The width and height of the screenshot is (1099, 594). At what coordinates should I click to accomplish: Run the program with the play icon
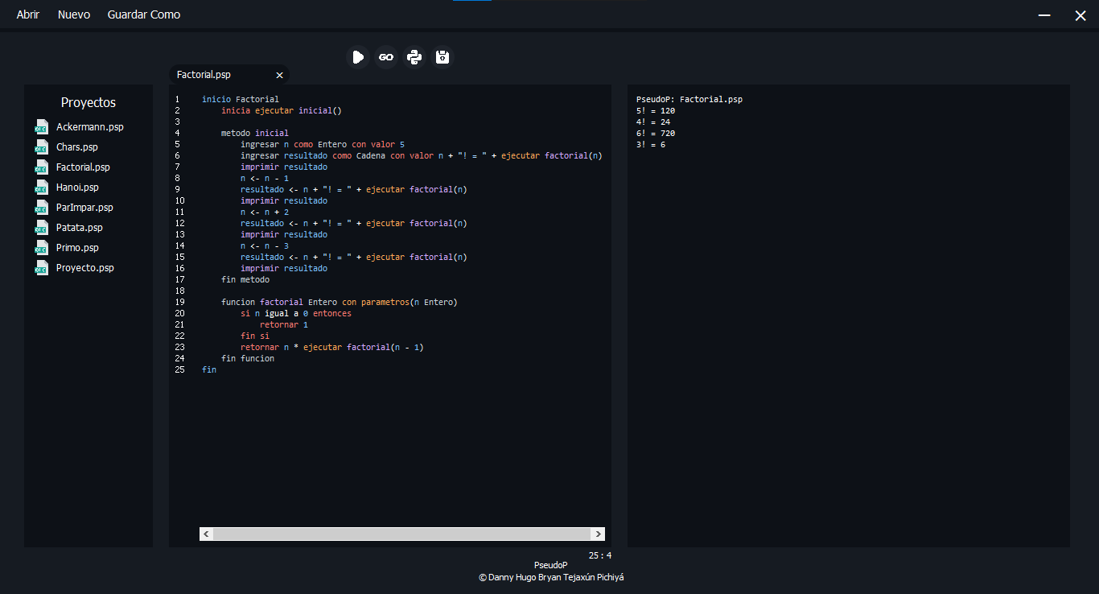click(358, 57)
